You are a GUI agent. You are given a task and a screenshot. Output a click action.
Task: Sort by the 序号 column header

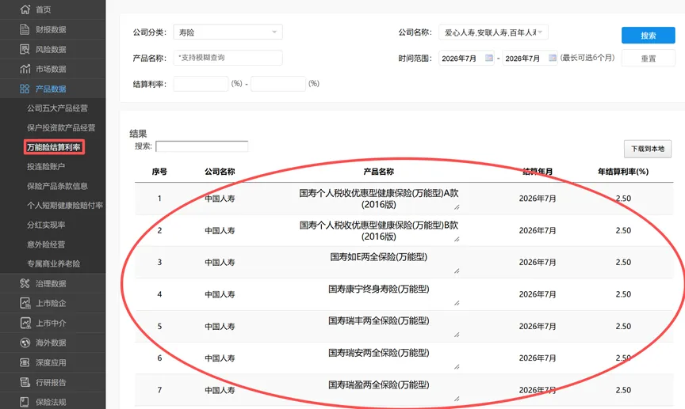159,172
